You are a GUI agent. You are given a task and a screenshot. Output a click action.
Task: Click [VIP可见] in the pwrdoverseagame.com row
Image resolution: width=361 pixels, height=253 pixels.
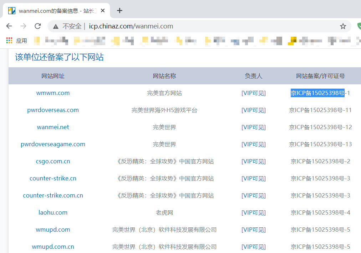[x=254, y=144]
